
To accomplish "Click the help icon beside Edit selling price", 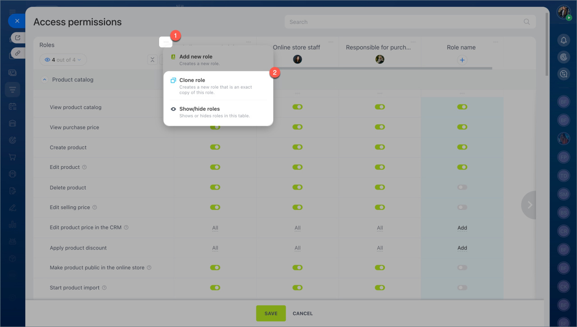I will pos(95,208).
